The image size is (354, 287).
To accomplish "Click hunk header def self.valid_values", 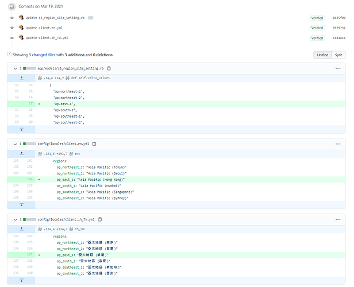I will pyautogui.click(x=74, y=78).
